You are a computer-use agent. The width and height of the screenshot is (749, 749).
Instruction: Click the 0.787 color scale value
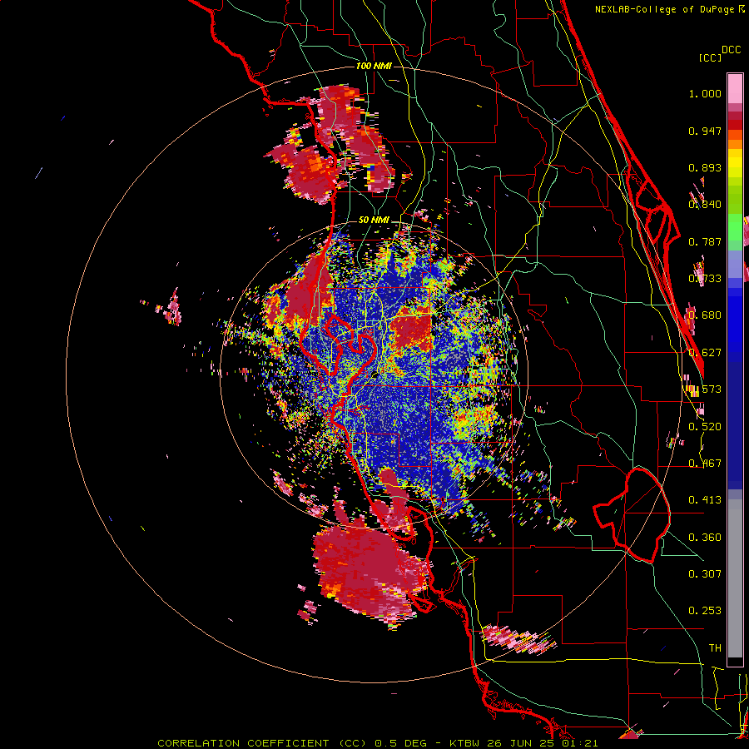[705, 241]
